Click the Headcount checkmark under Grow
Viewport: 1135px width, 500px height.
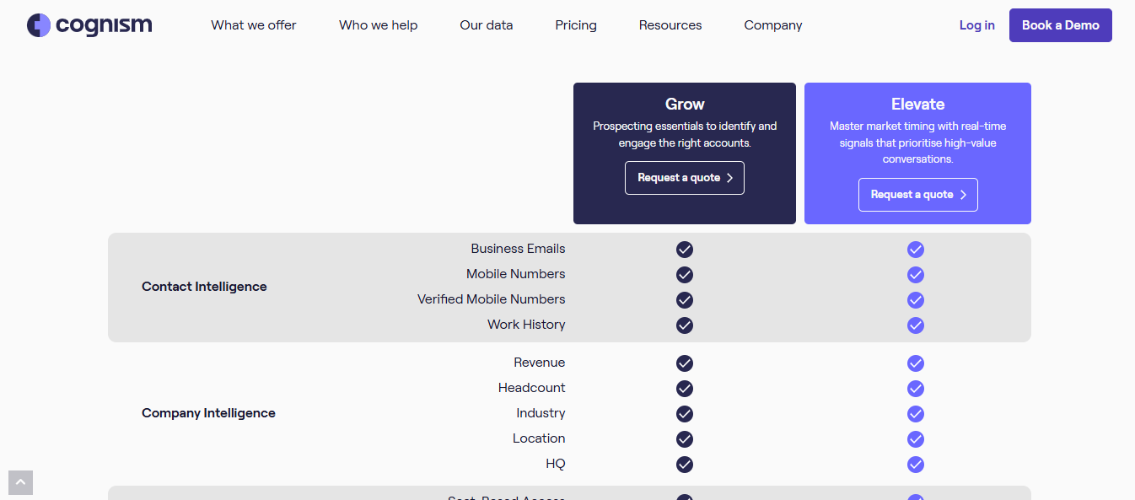click(x=684, y=389)
